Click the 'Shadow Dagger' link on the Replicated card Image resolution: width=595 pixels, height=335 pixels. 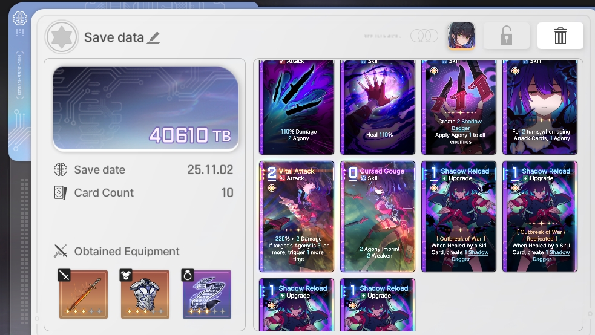click(550, 256)
